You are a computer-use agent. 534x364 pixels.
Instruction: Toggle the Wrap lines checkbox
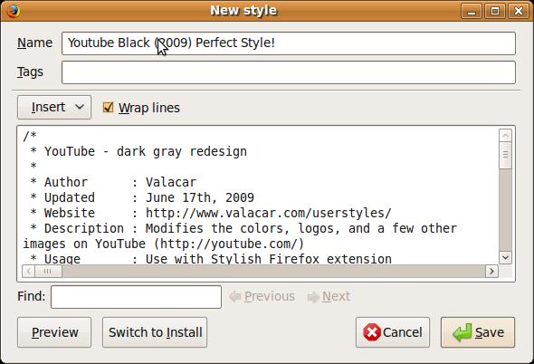click(108, 108)
